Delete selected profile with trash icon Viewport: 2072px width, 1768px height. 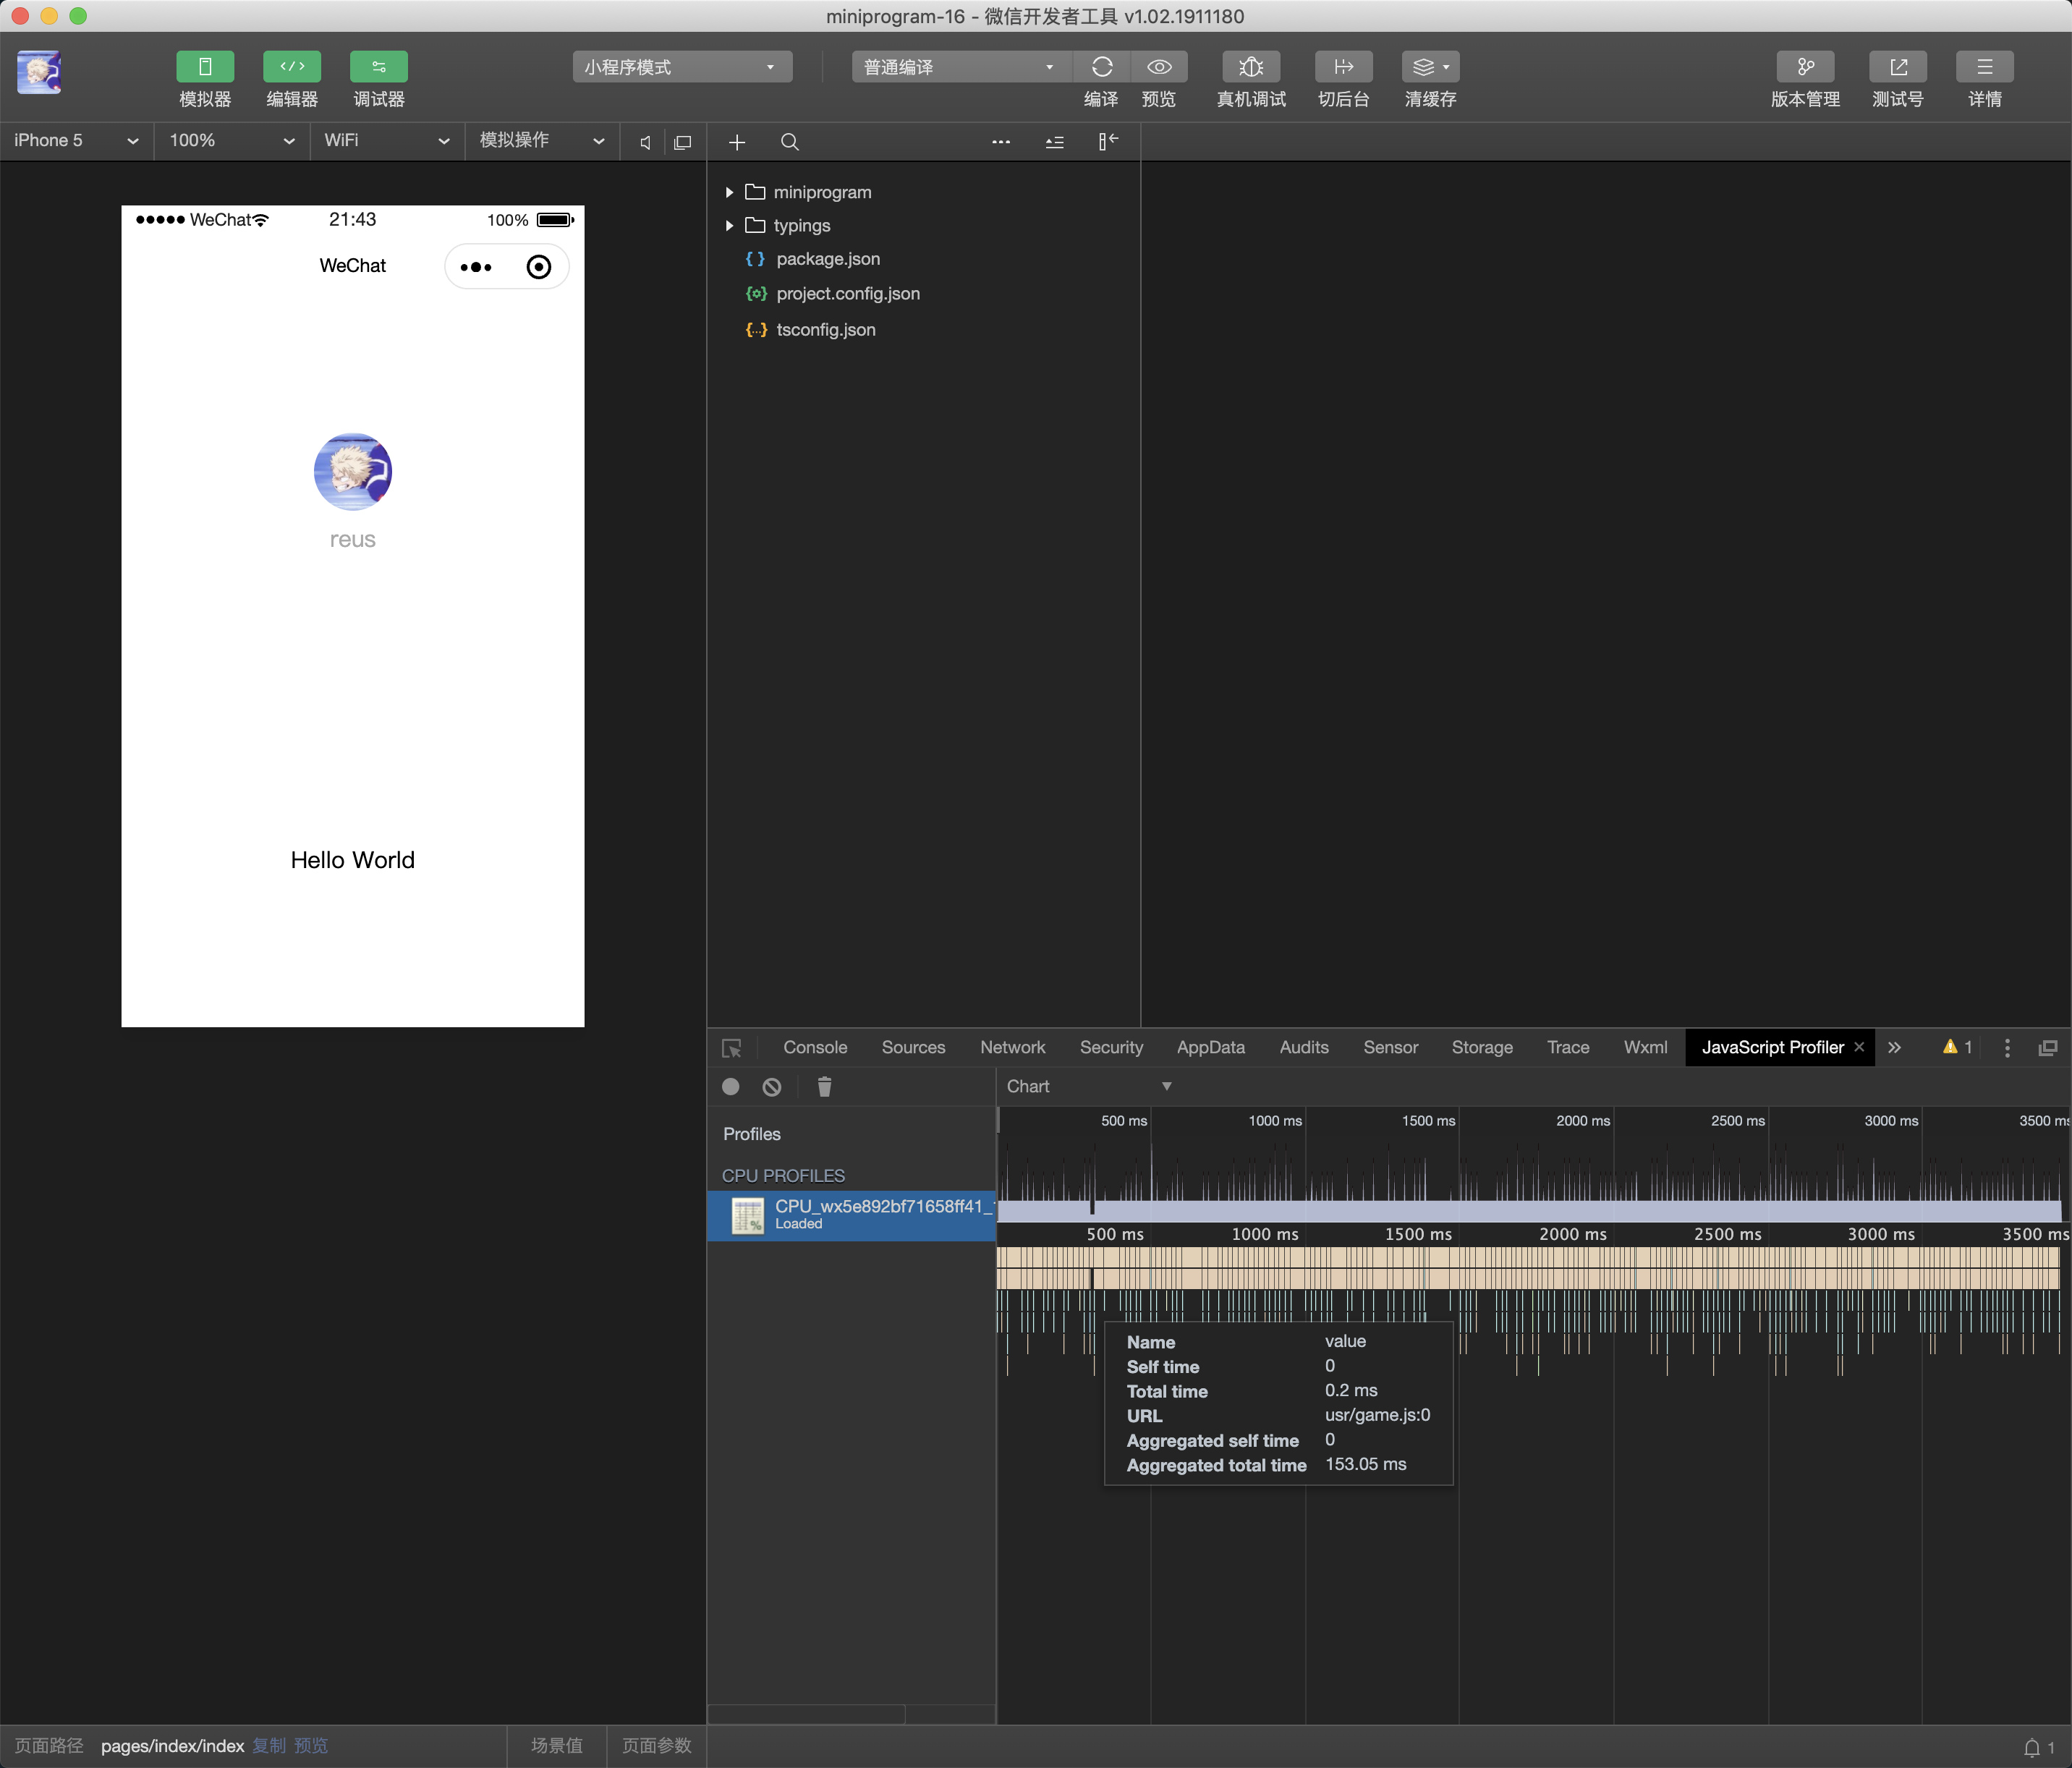pos(824,1087)
